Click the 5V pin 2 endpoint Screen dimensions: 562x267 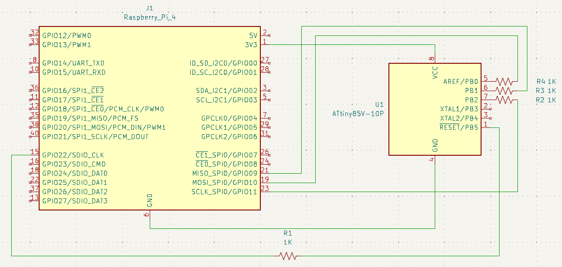pos(269,35)
